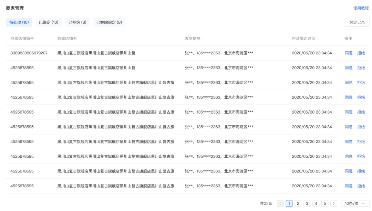Select page 2 in the pagination bar

point(298,203)
